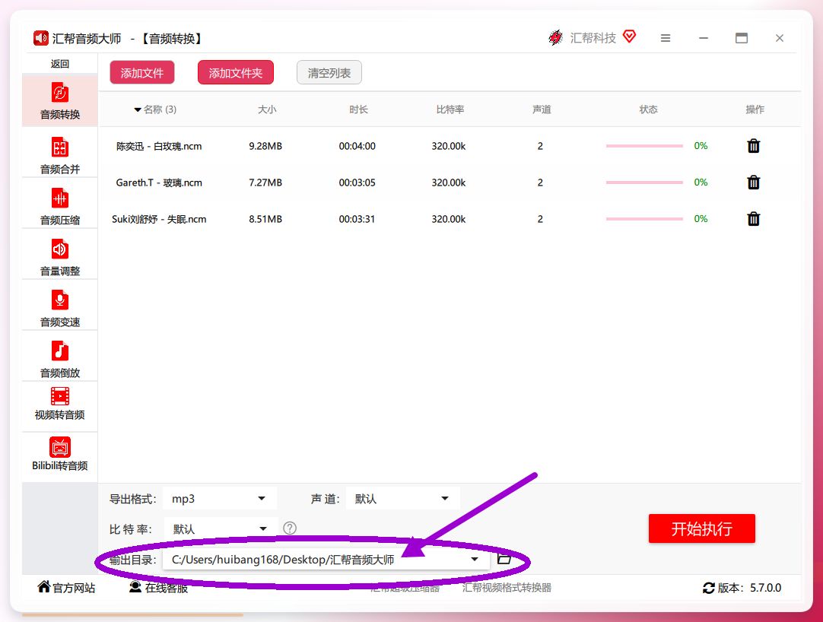Screen dimensions: 823x622
Task: Open the 比特率 默认 dropdown
Action: (x=220, y=528)
